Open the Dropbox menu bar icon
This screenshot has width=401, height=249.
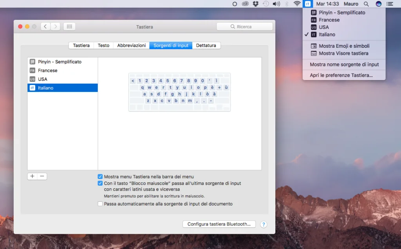256,4
